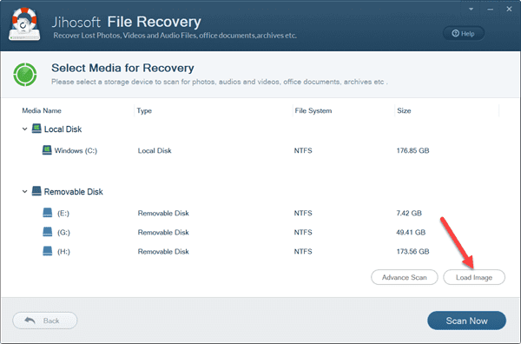
Task: Click the (G:) removable drive icon
Action: click(48, 232)
